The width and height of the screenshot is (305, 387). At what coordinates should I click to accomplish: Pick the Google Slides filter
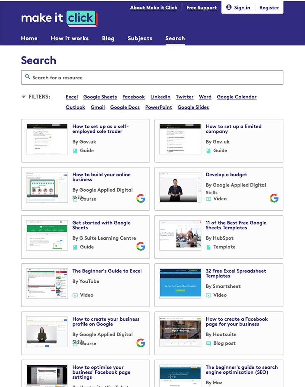pyautogui.click(x=193, y=107)
